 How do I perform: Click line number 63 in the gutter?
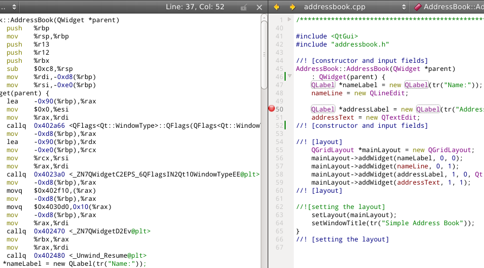tap(279, 215)
